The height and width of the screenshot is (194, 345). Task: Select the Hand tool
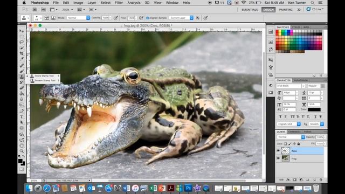click(x=22, y=145)
